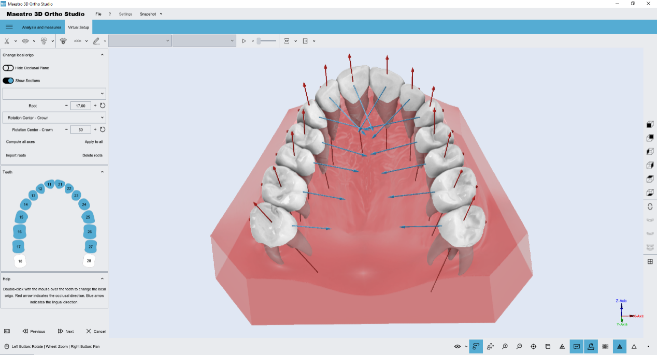Click the open mouth arch icon
The image size is (657, 355).
tap(63, 41)
